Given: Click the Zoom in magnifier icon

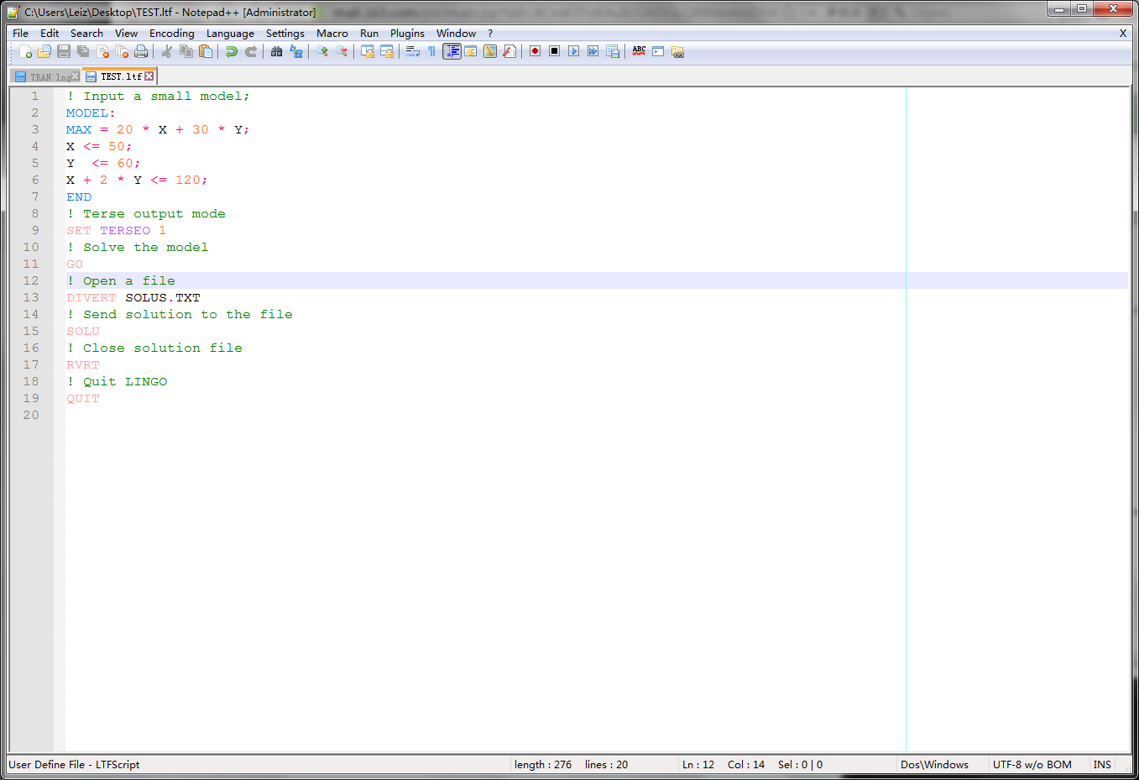Looking at the screenshot, I should [322, 52].
